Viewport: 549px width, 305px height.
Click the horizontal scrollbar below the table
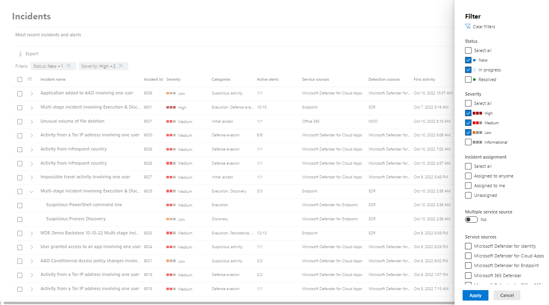coord(226,303)
